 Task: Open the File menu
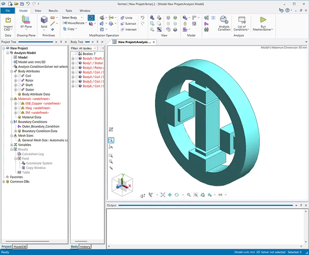click(8, 11)
